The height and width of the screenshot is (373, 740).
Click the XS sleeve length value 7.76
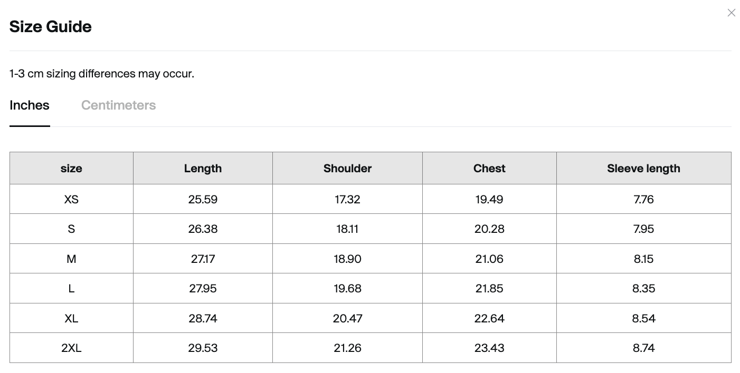[643, 199]
